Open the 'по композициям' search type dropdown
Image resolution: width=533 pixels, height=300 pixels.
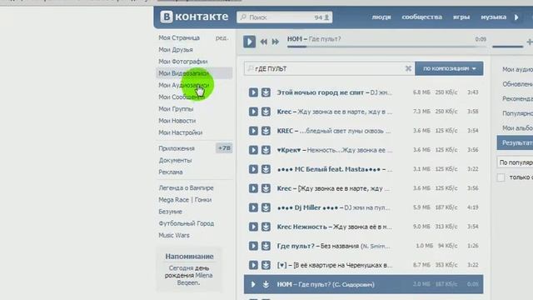[x=449, y=68]
